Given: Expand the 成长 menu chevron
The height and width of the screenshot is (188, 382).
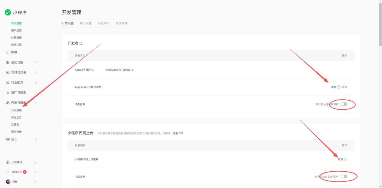Looking at the screenshot, I should tap(36, 139).
